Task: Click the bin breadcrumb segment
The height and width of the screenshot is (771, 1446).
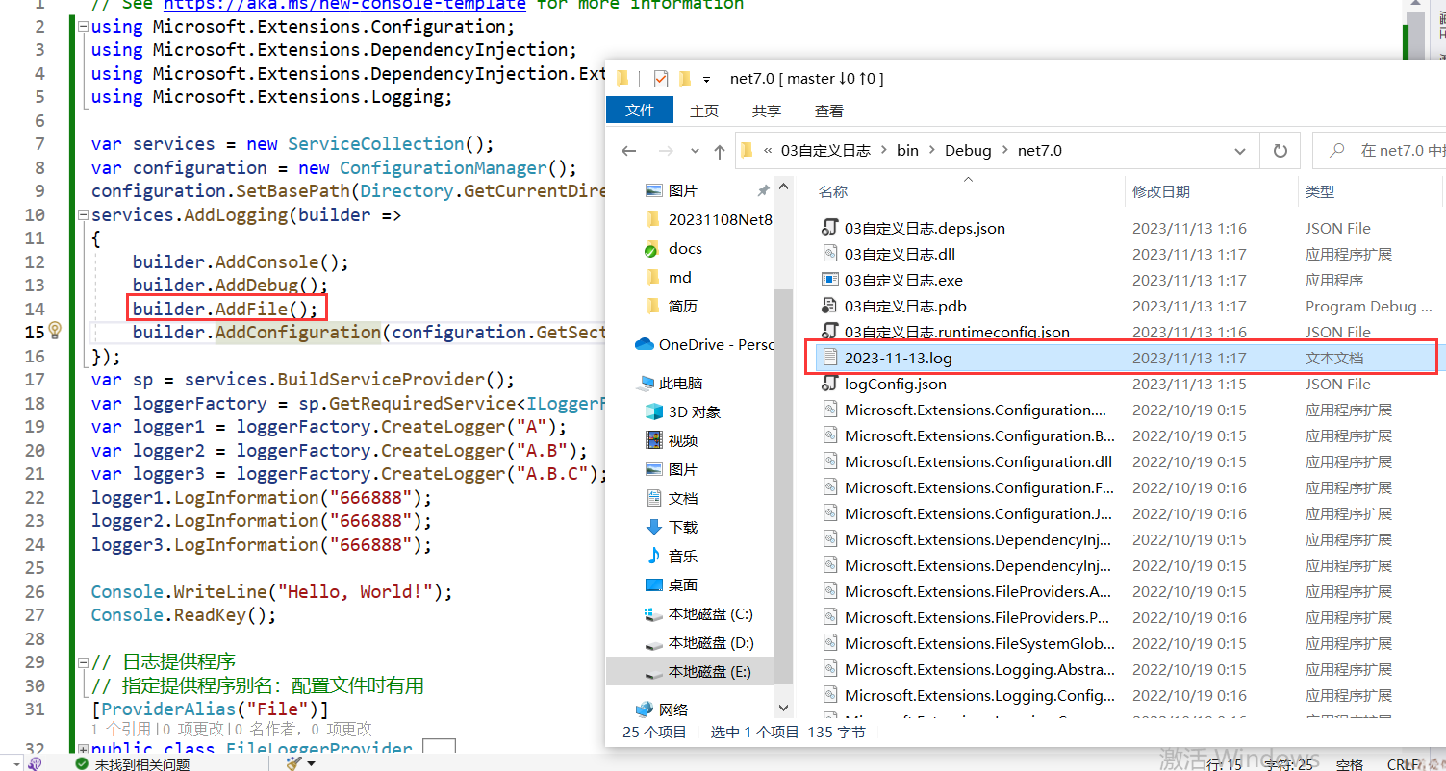Action: pos(907,151)
